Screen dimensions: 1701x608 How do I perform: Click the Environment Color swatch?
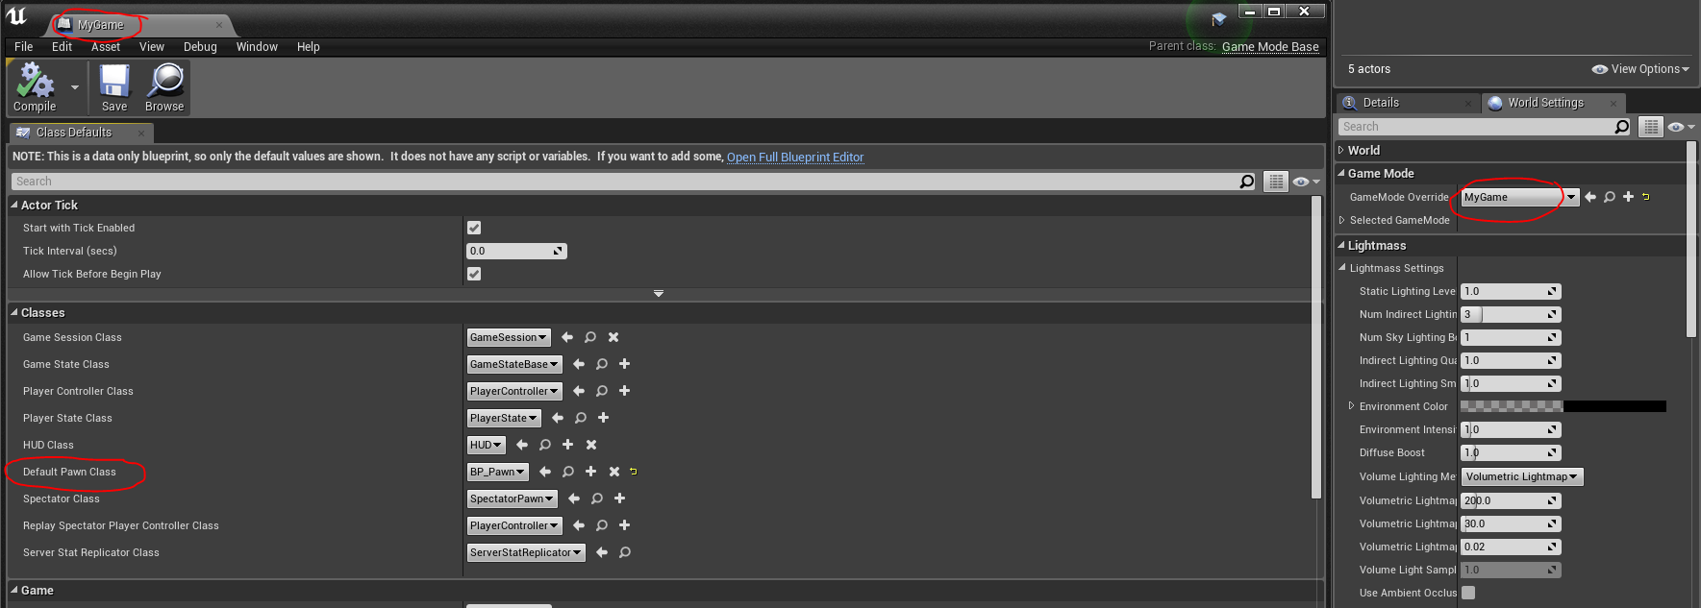click(x=1563, y=406)
